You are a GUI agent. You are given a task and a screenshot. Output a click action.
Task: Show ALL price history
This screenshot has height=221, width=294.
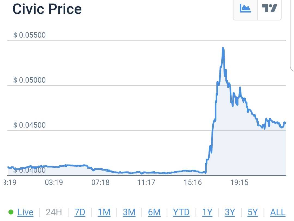(278, 212)
